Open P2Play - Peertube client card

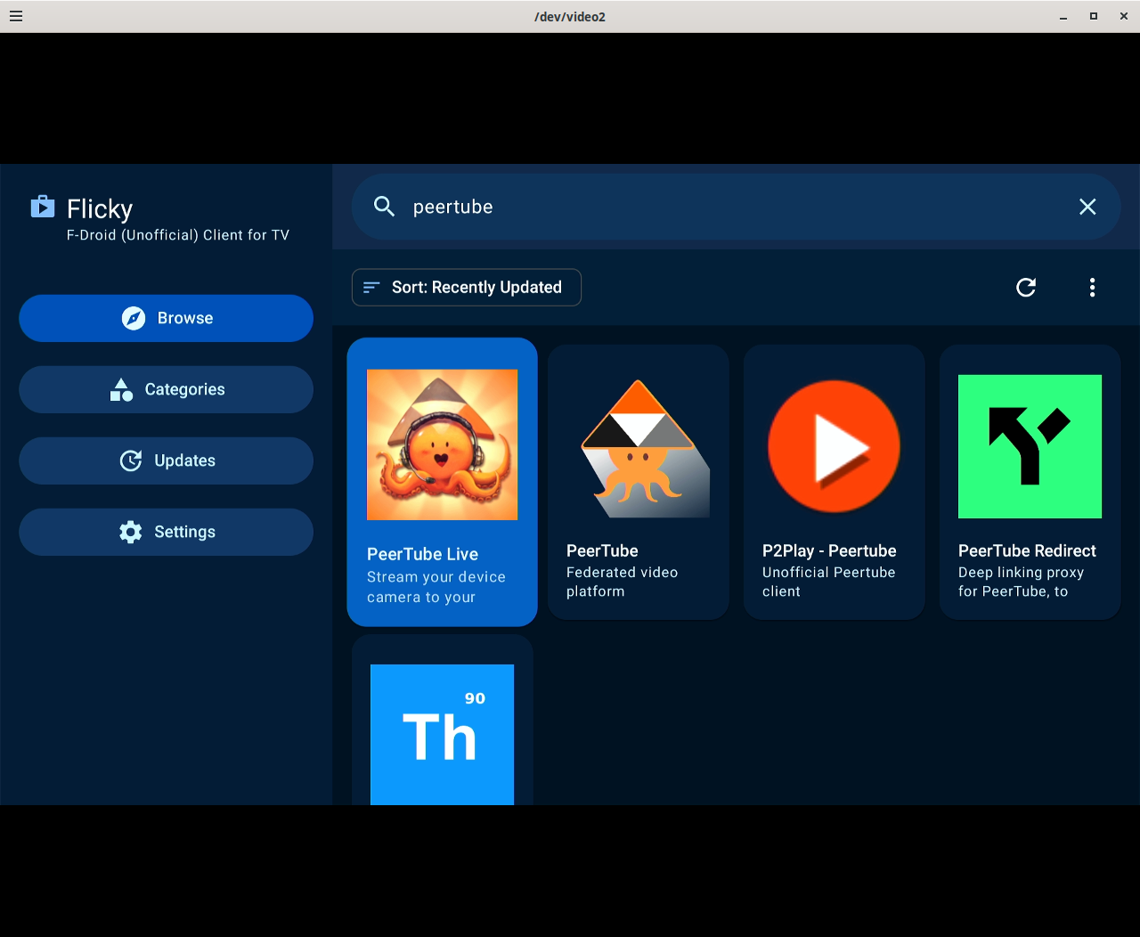pyautogui.click(x=834, y=481)
